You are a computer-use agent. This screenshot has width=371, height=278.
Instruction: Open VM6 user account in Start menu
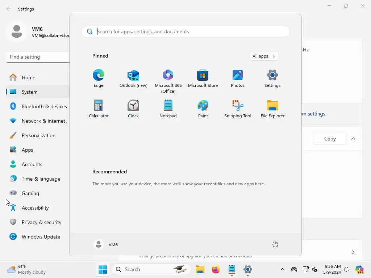(x=106, y=244)
